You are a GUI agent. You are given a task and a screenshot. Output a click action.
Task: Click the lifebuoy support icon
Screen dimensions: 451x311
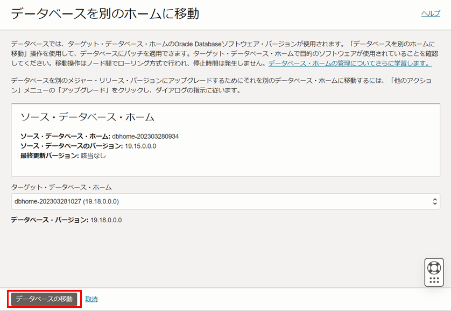pyautogui.click(x=434, y=267)
